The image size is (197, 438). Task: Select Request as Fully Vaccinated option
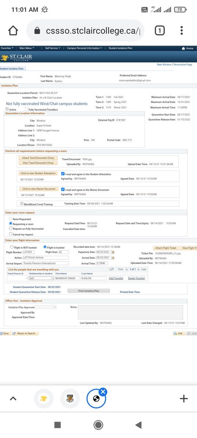pos(11,228)
